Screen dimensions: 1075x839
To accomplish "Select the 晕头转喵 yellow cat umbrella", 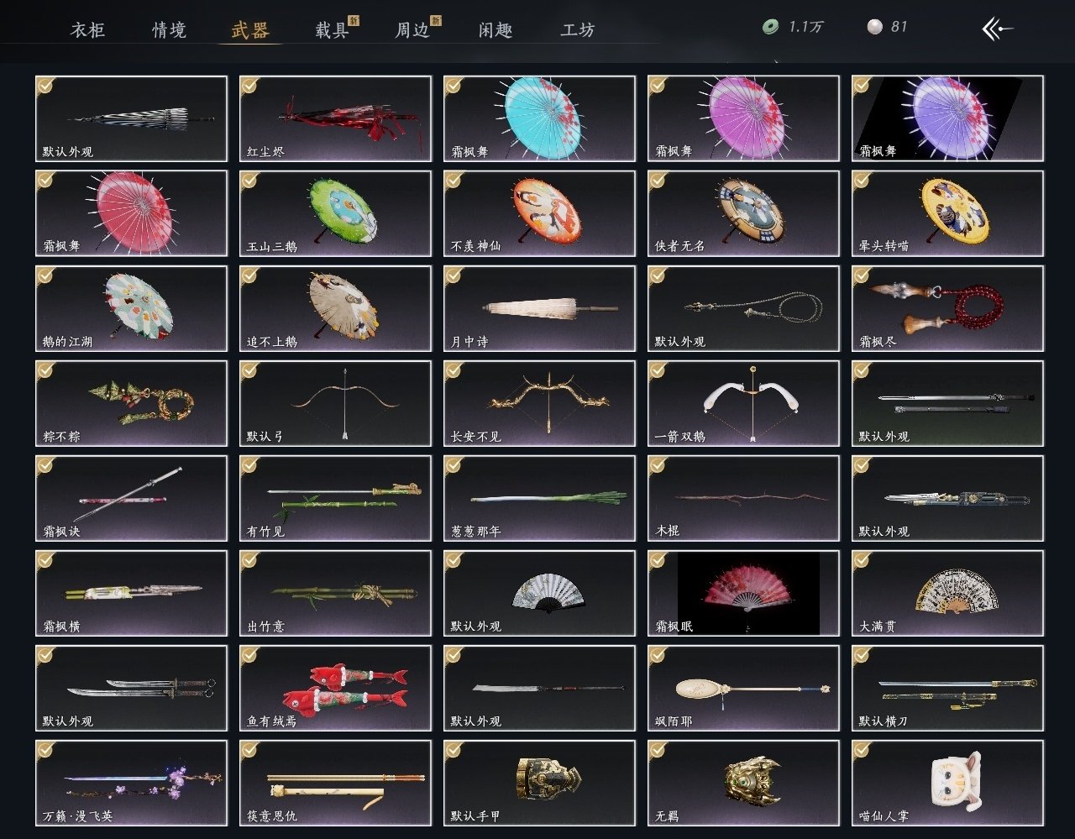I will pos(947,213).
